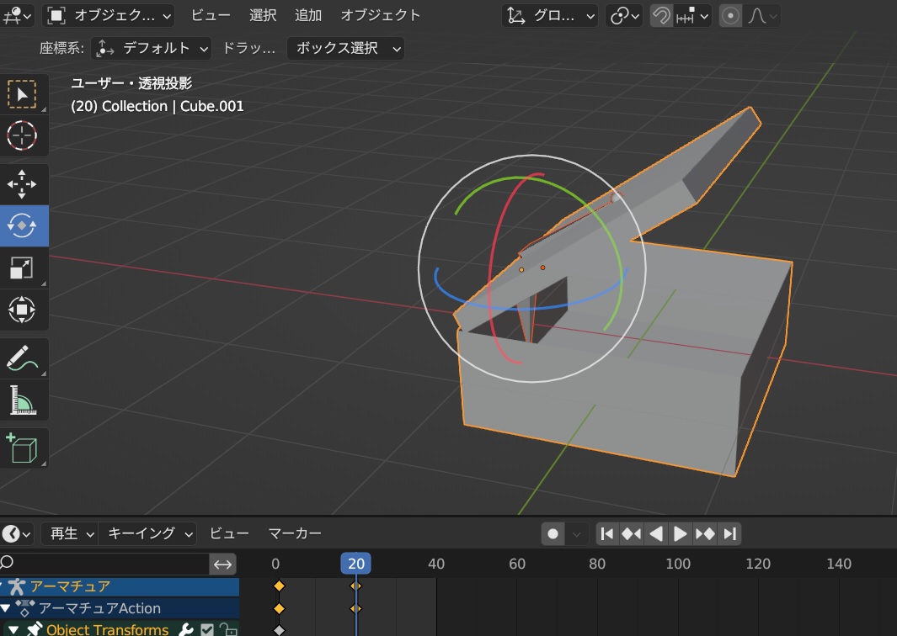This screenshot has height=636, width=897.
Task: Pick the Transform tool icon
Action: tap(22, 309)
